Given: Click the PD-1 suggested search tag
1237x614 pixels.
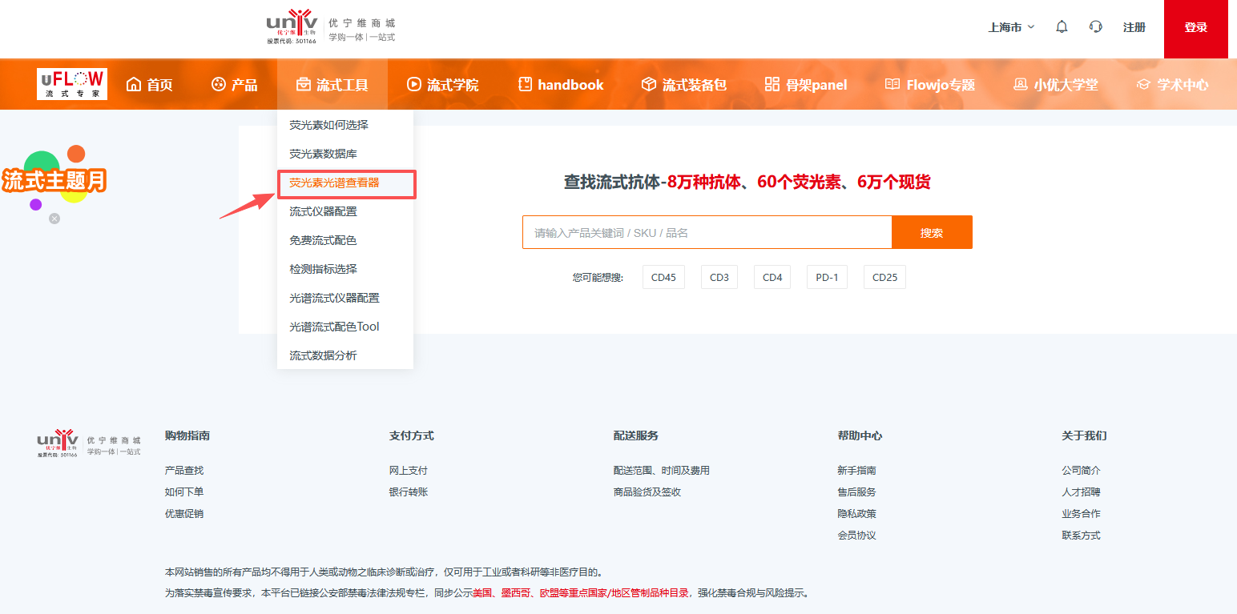Looking at the screenshot, I should pyautogui.click(x=827, y=278).
